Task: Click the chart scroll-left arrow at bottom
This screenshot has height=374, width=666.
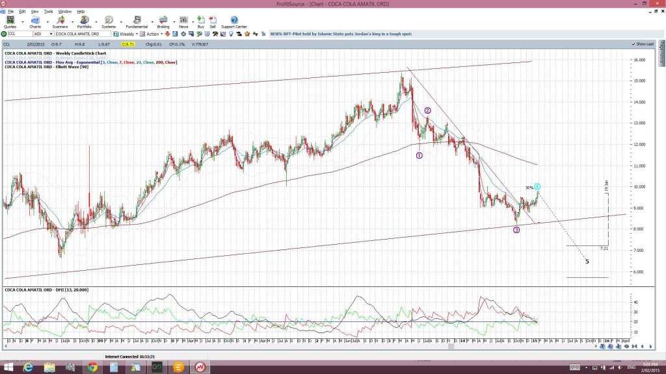Action: click(643, 346)
